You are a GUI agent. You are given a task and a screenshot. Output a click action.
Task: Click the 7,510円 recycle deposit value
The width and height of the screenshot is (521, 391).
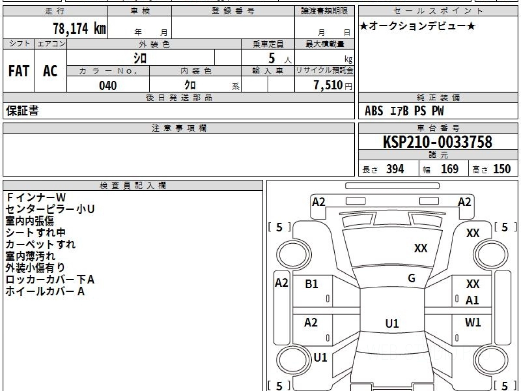click(333, 85)
